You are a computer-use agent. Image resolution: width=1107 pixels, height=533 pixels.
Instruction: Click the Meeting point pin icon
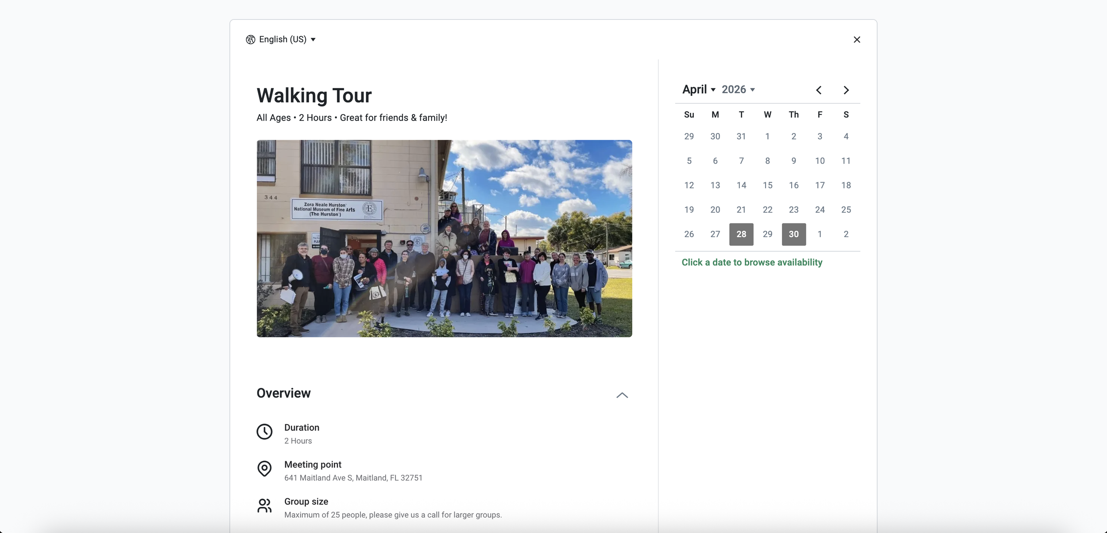[x=264, y=468]
